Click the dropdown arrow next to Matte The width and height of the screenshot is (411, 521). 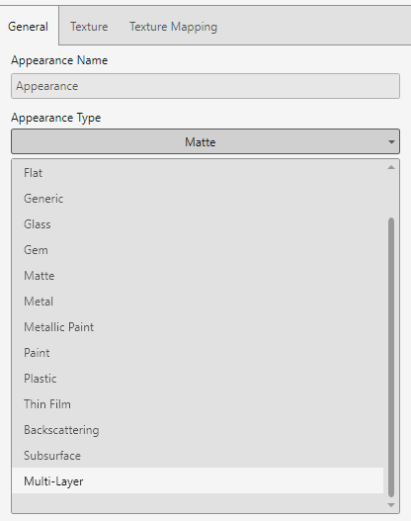coord(391,142)
